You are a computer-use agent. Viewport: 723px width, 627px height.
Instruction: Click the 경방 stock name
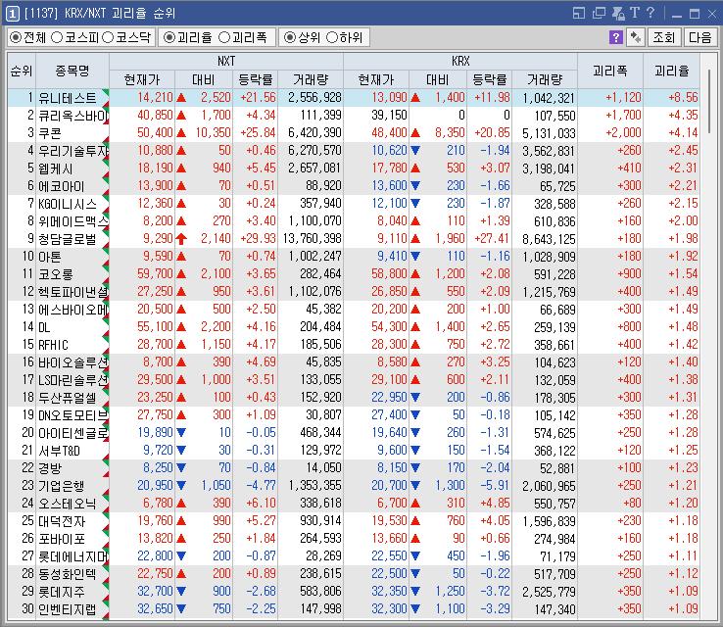[x=49, y=468]
